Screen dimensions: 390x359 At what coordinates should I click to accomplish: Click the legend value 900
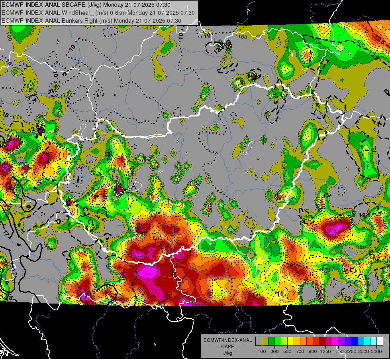pyautogui.click(x=313, y=351)
